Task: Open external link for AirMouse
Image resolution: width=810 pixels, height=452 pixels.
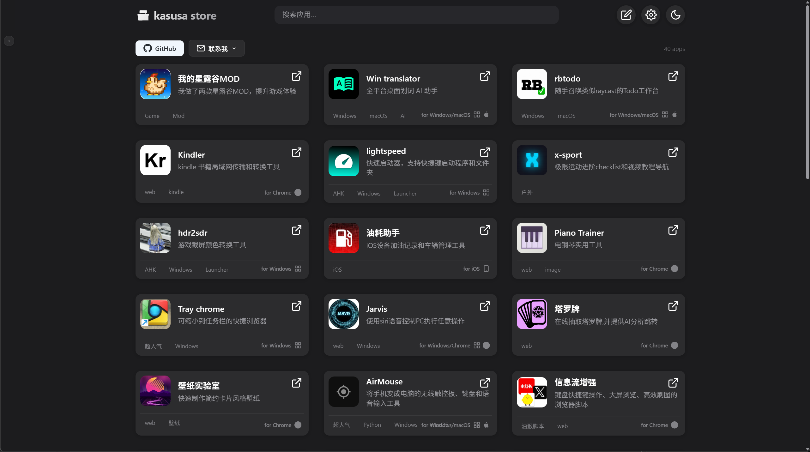Action: pyautogui.click(x=485, y=383)
